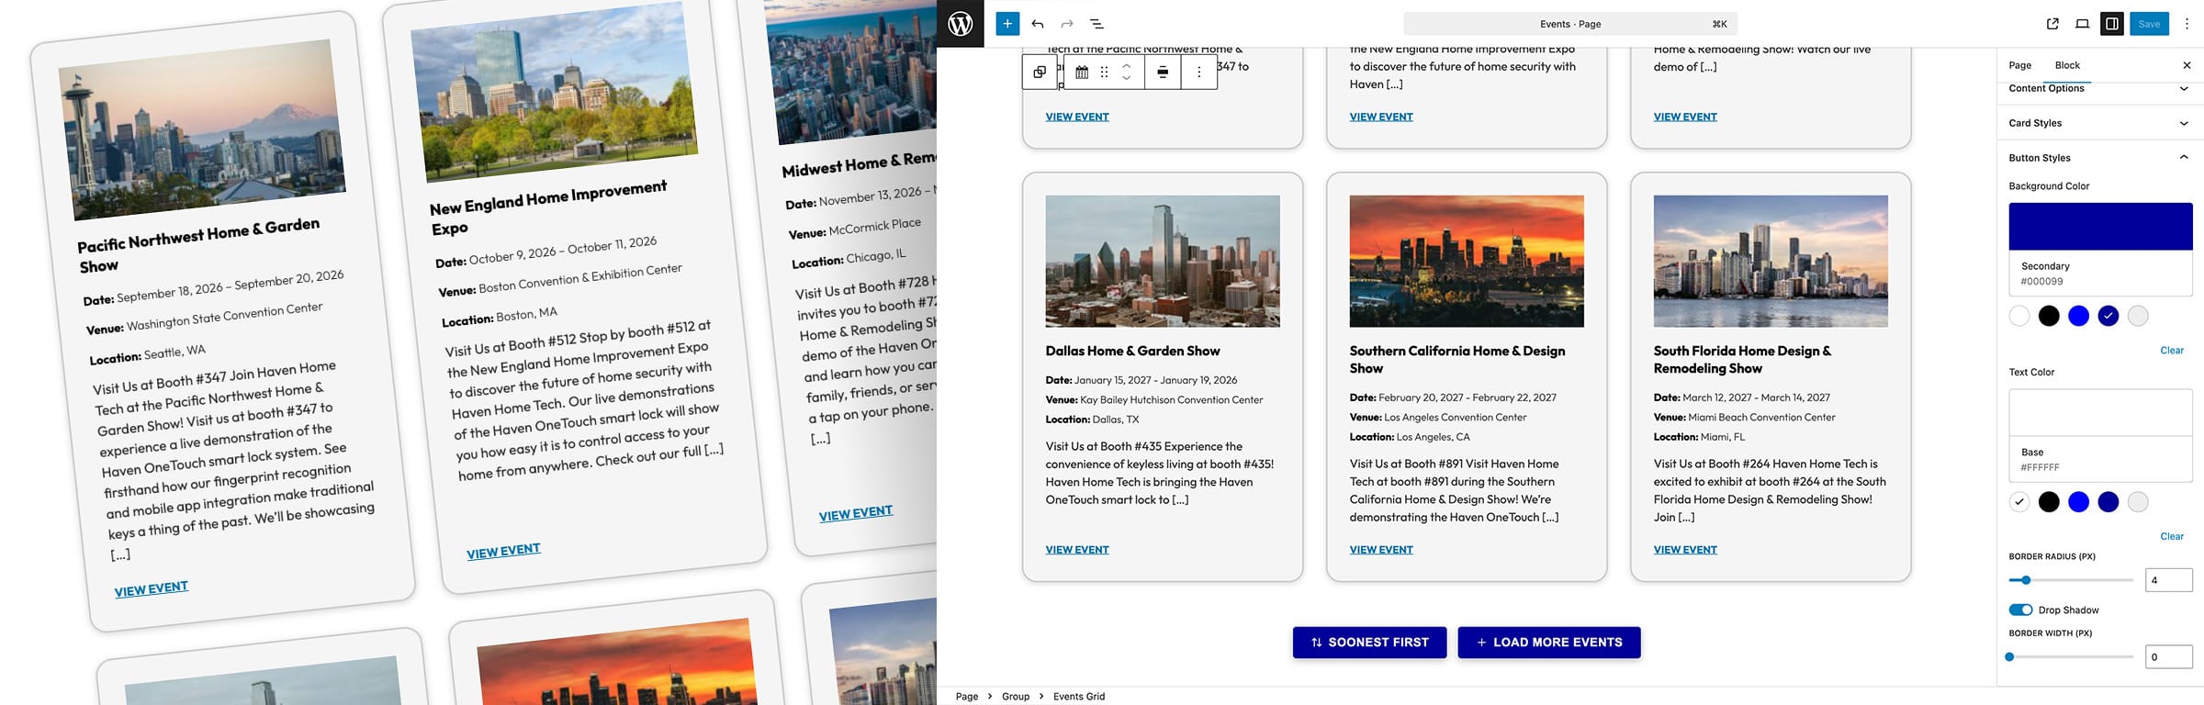Select the parent block icon in block toolbar
The width and height of the screenshot is (2204, 705).
coord(1040,72)
